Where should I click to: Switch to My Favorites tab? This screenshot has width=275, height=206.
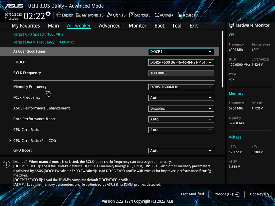tap(26, 26)
